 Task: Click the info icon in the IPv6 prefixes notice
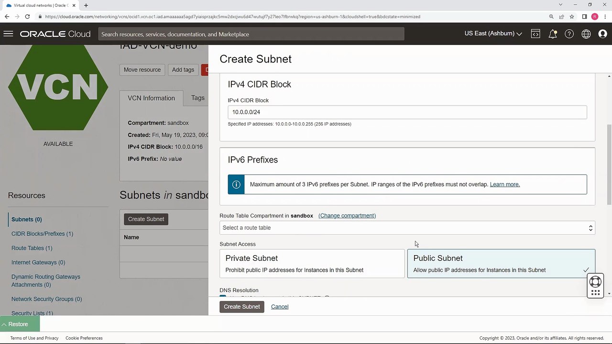click(x=236, y=184)
